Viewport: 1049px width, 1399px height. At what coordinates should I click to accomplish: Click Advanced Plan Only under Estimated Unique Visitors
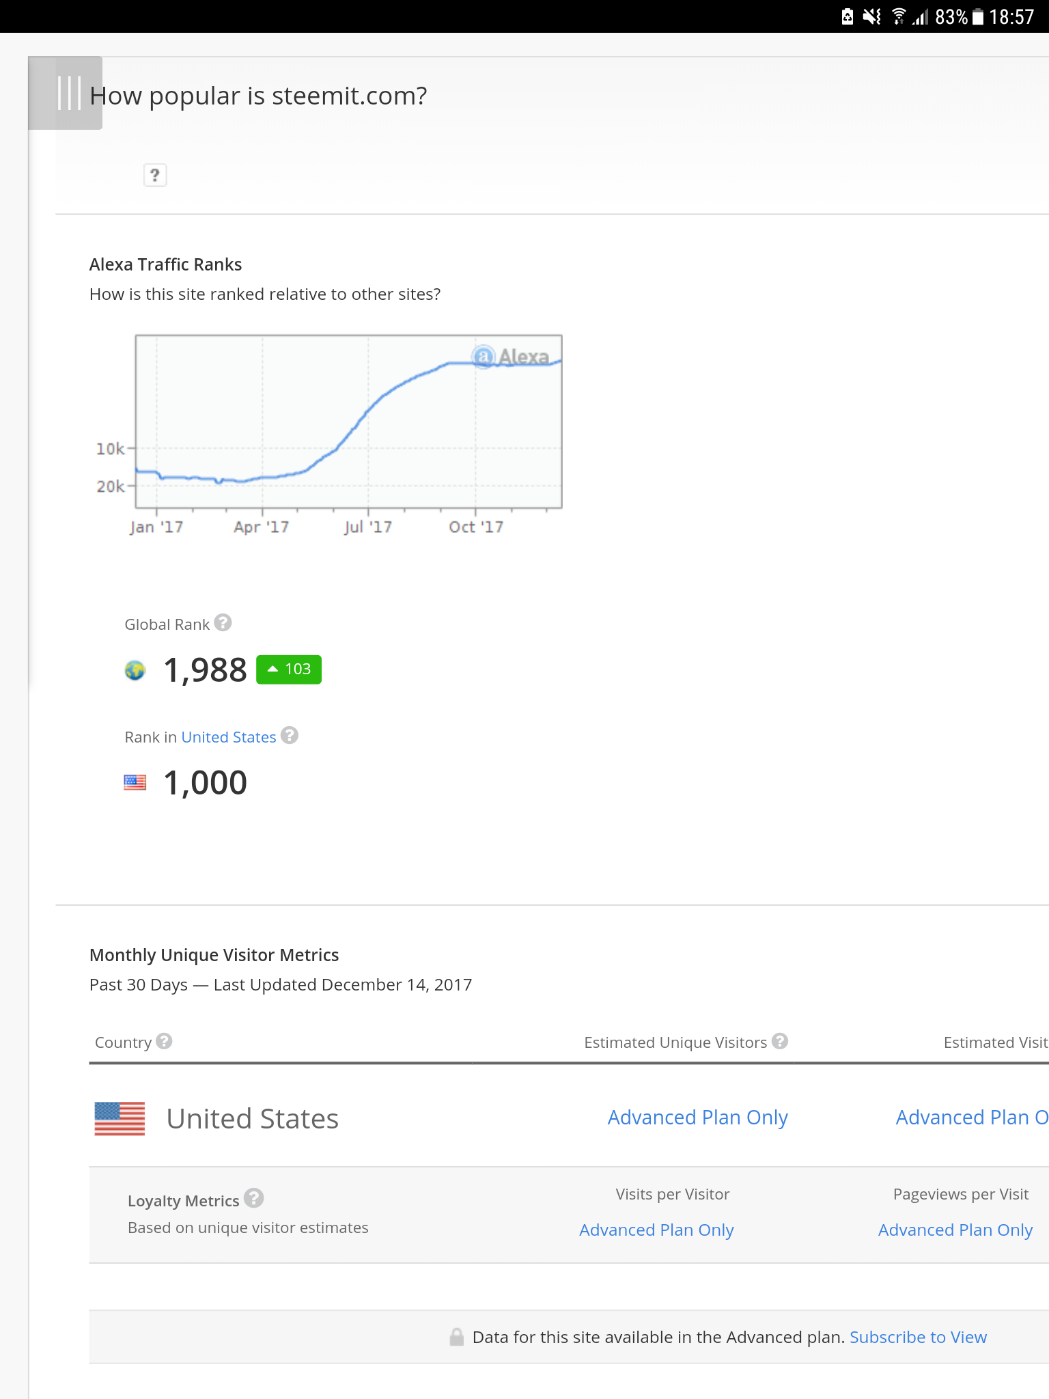[x=697, y=1118]
